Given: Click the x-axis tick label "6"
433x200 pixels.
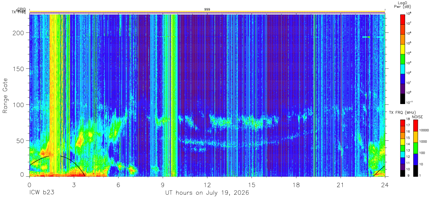Looking at the screenshot, I should 118,185.
